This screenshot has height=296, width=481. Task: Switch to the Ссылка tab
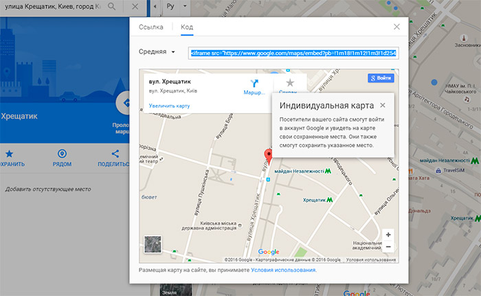[x=150, y=27]
